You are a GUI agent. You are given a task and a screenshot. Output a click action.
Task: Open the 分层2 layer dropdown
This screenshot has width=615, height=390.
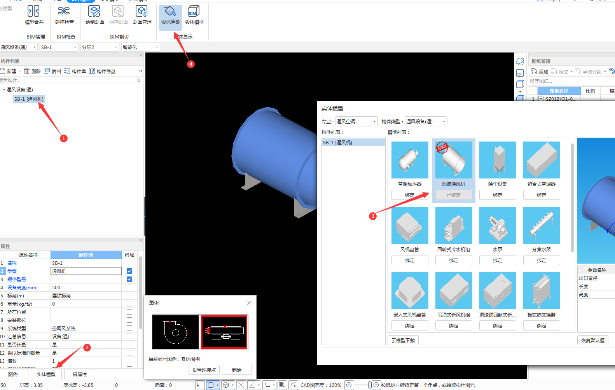click(x=100, y=47)
